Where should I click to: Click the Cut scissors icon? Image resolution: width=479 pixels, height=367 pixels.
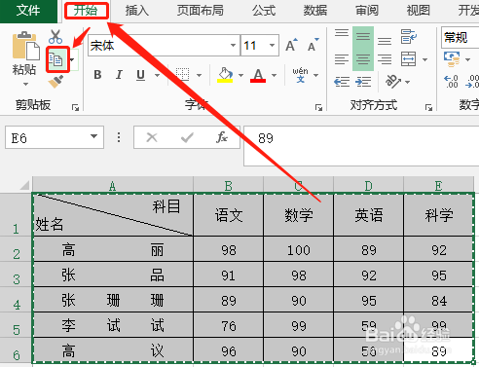pos(55,37)
